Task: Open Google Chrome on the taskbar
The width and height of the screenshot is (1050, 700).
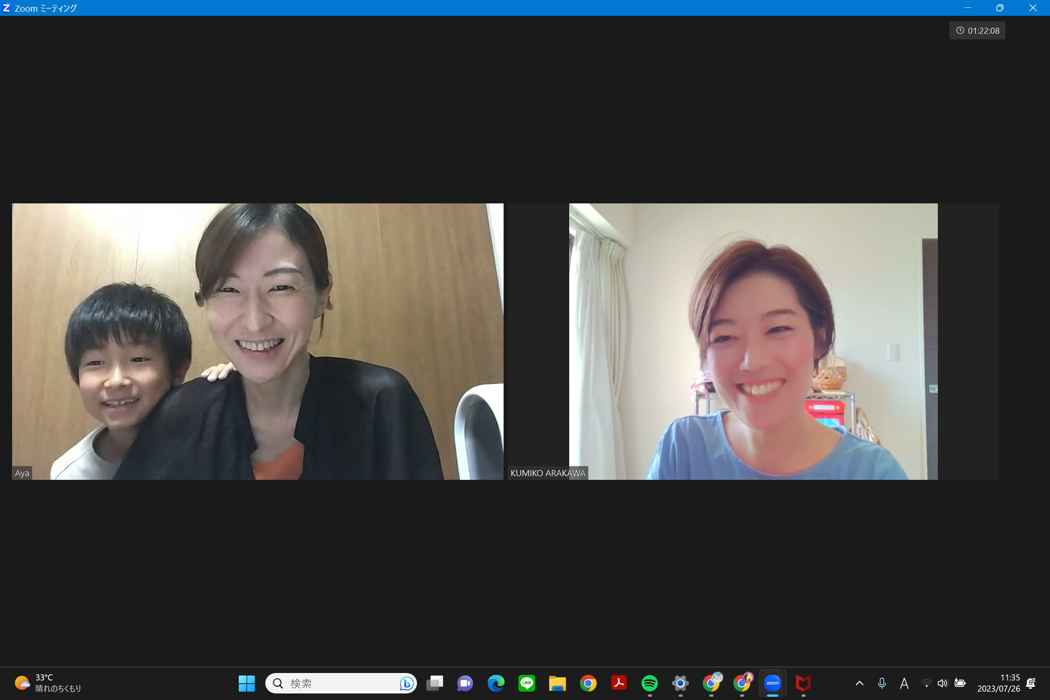Action: click(588, 683)
